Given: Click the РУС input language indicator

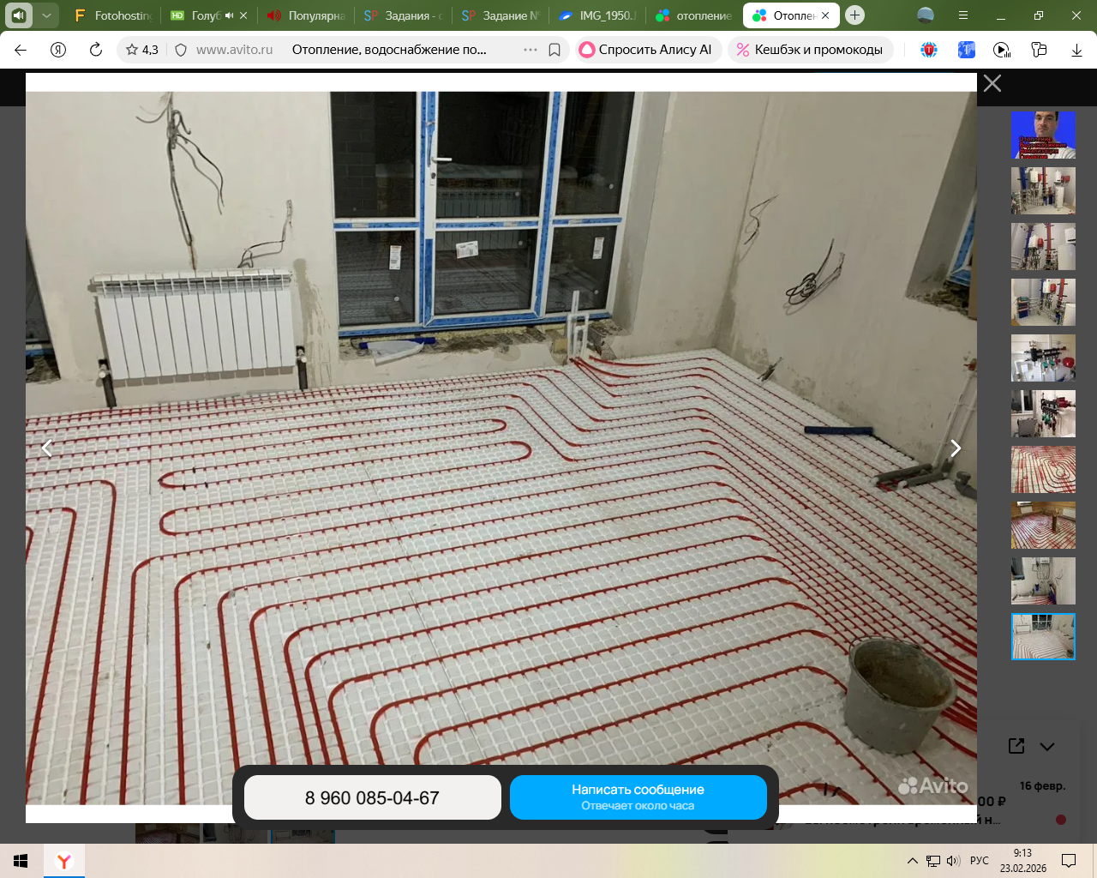Looking at the screenshot, I should click(980, 861).
